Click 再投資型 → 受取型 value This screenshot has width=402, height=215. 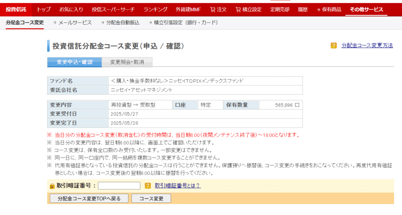coord(133,105)
